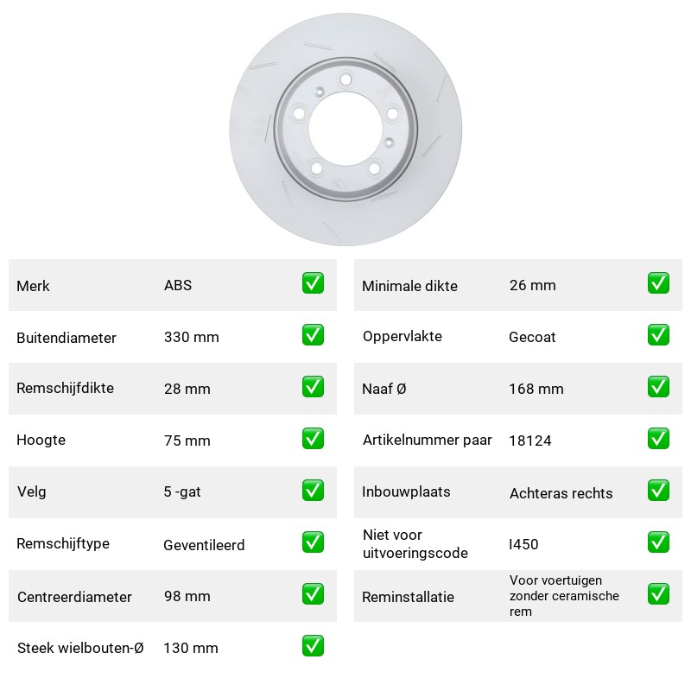Toggle the checkbox in the Remschijftype Geventileerd row
The image size is (691, 691).
(x=313, y=542)
